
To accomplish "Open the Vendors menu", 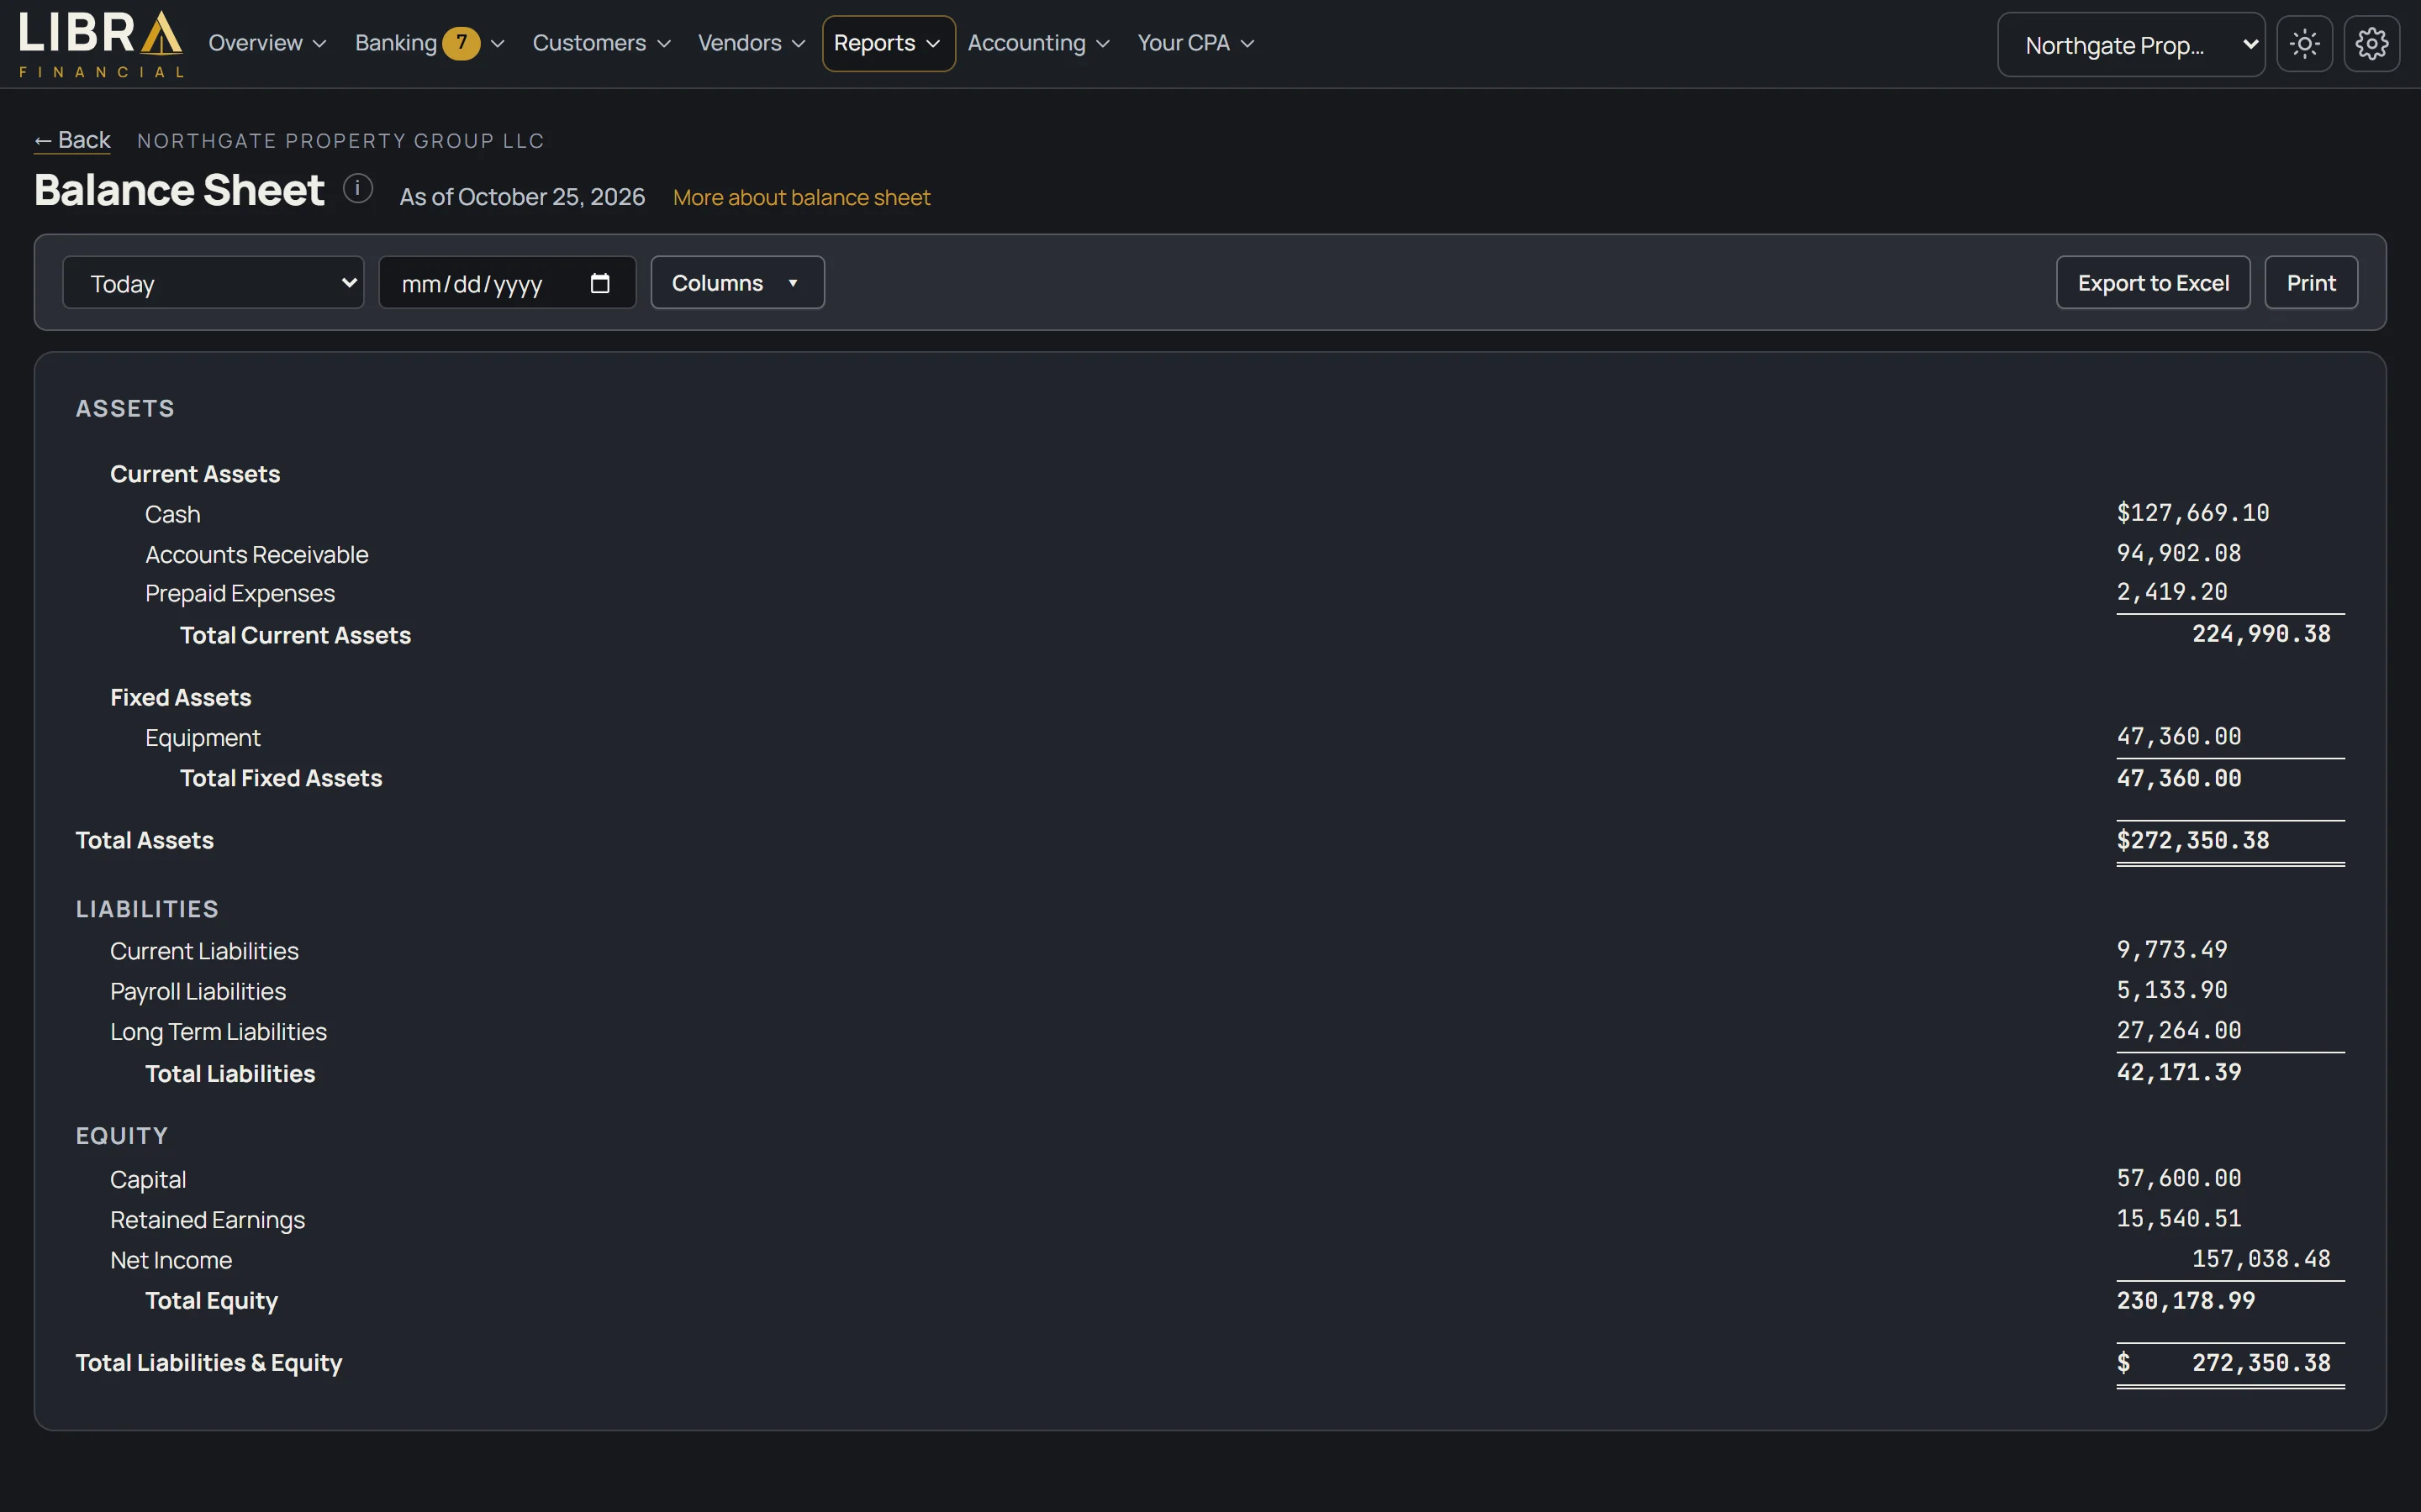I will click(x=751, y=43).
